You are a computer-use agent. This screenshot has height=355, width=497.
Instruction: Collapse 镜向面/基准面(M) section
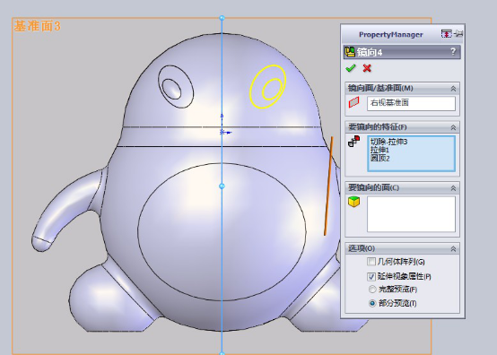[453, 89]
